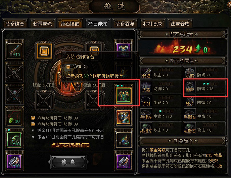Switch to the 符石神炼 tab
231x178 pixels.
coord(97,24)
